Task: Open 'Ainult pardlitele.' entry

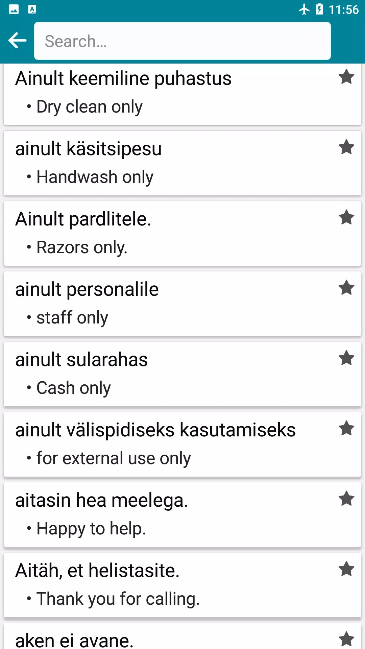Action: pyautogui.click(x=83, y=219)
